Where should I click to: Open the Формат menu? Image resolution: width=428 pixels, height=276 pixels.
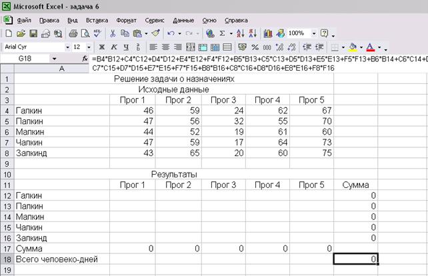pos(125,20)
